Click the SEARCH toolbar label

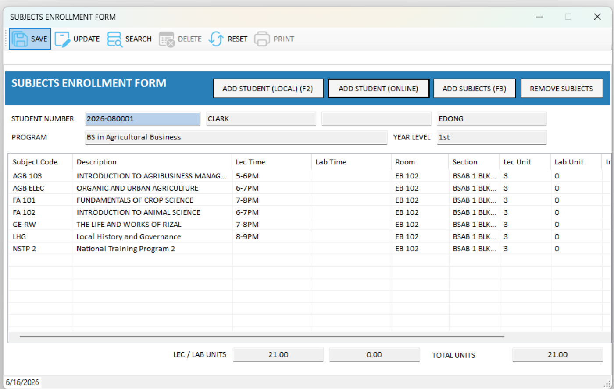click(138, 39)
